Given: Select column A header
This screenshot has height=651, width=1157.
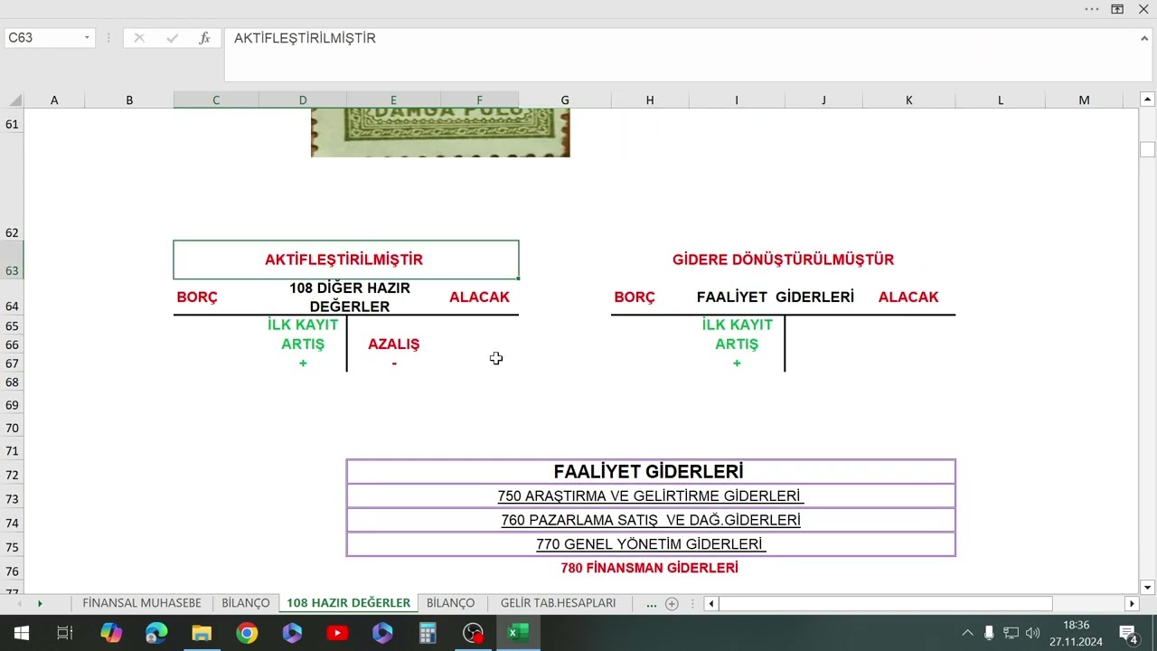Looking at the screenshot, I should pyautogui.click(x=54, y=100).
